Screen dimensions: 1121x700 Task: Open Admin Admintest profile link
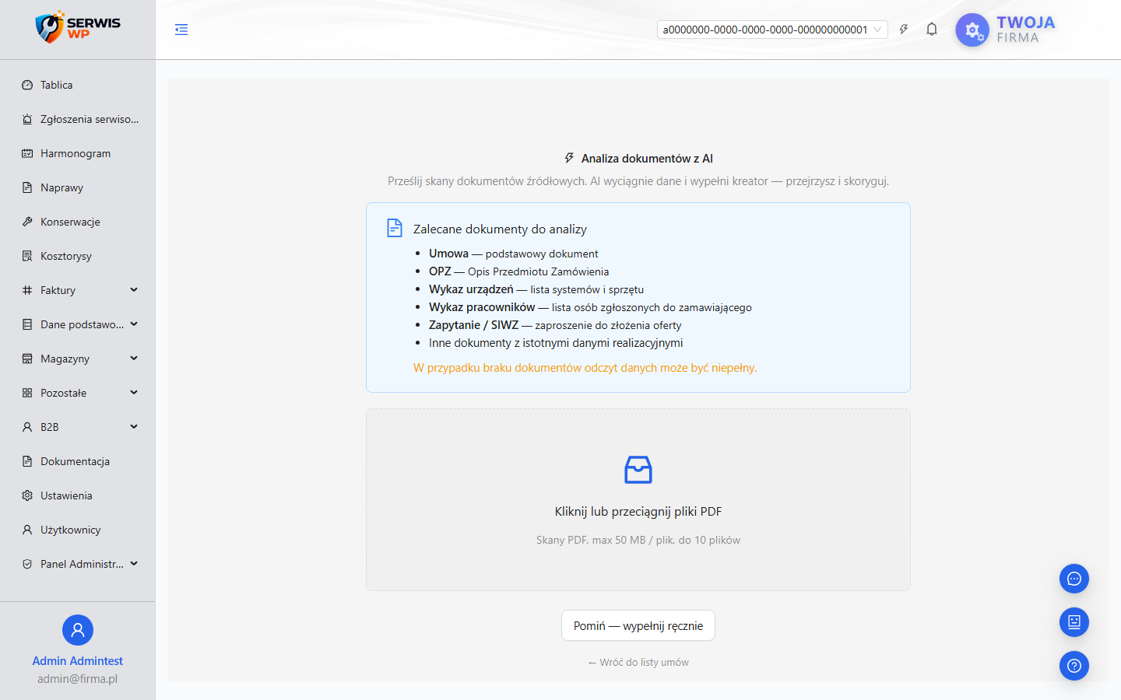(x=78, y=660)
